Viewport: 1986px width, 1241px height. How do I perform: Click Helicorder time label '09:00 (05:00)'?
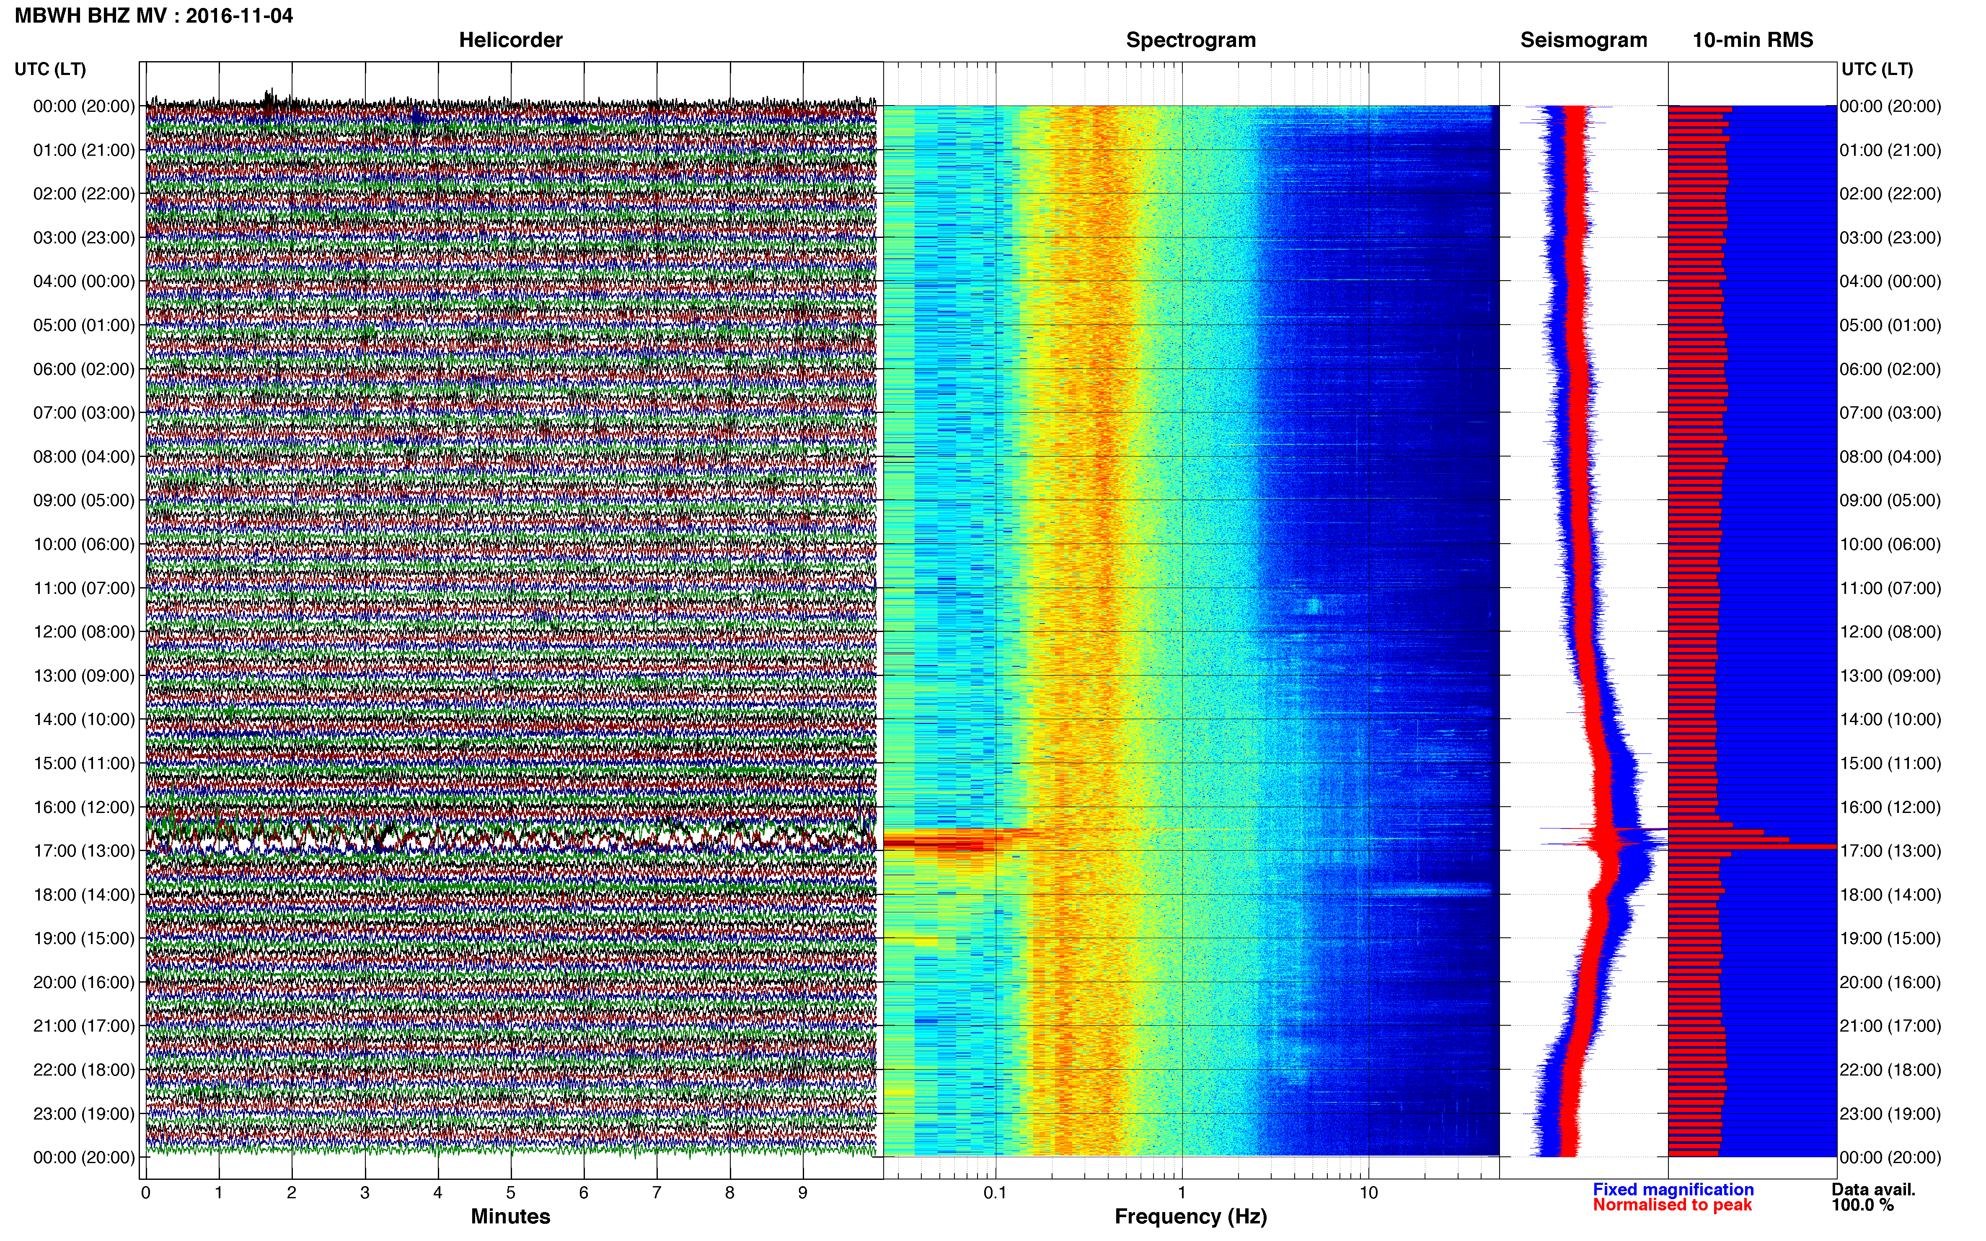(84, 501)
